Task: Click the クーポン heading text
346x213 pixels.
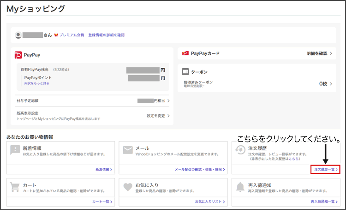Action: point(199,72)
